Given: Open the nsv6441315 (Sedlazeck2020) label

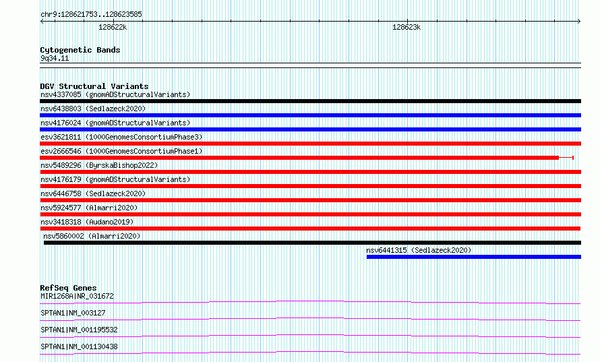Looking at the screenshot, I should 419,250.
